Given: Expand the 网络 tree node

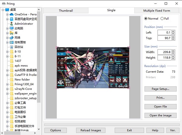Looking at the screenshot, I should click(7, 38).
